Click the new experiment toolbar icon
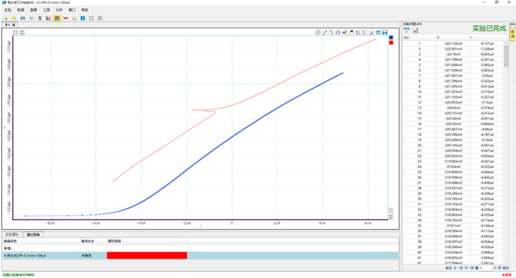The image size is (516, 278). click(x=6, y=18)
